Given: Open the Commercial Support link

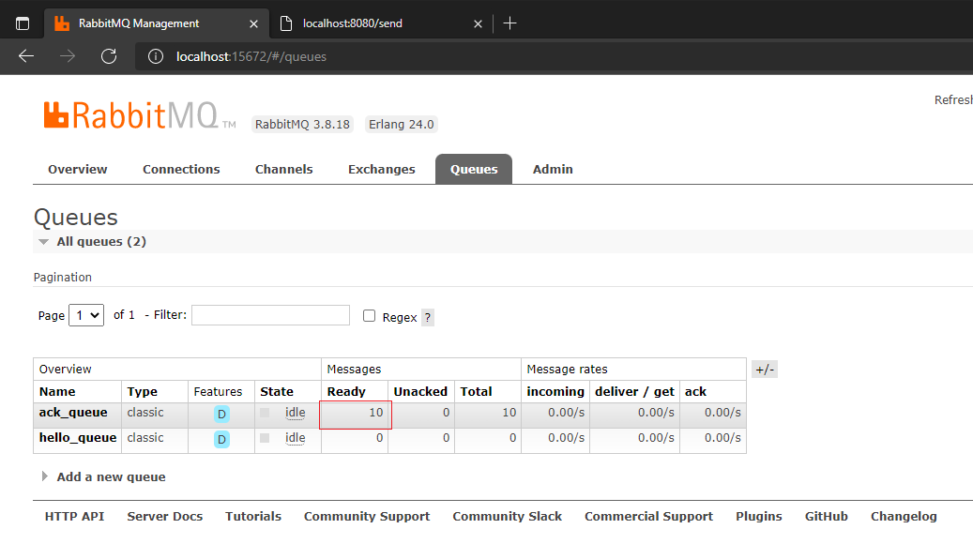Looking at the screenshot, I should [x=648, y=517].
